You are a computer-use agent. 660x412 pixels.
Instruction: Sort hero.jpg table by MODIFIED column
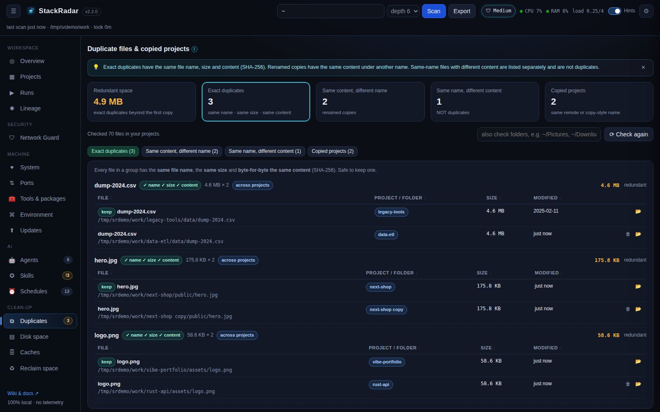(548, 273)
